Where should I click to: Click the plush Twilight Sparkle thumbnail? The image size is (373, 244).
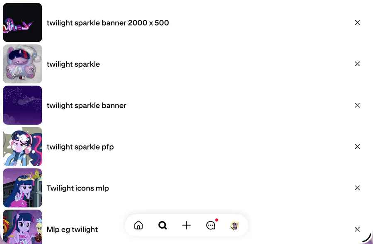point(22,64)
